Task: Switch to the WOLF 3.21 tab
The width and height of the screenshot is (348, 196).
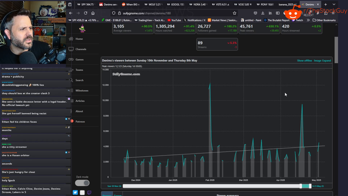Action: [153, 4]
